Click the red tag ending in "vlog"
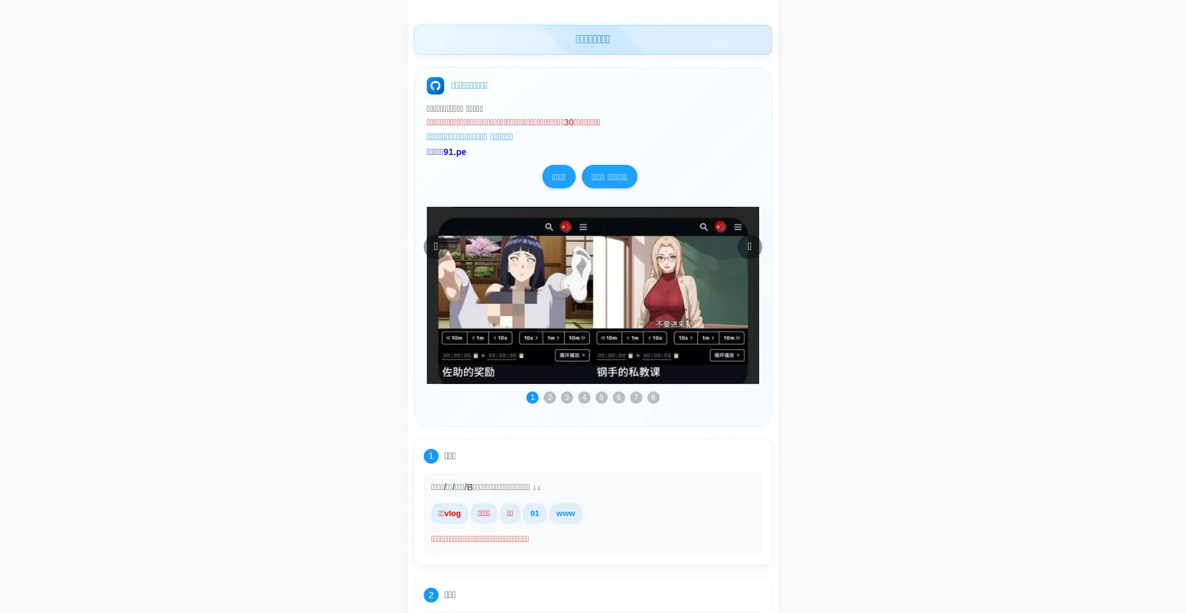1186x613 pixels. [450, 514]
